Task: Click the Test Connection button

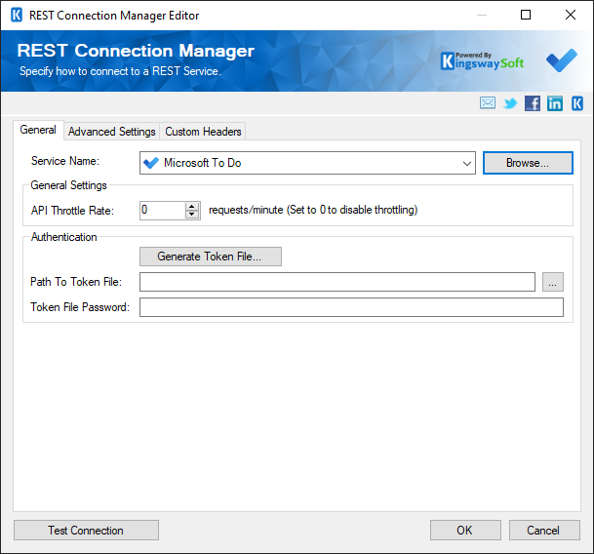Action: (x=86, y=531)
